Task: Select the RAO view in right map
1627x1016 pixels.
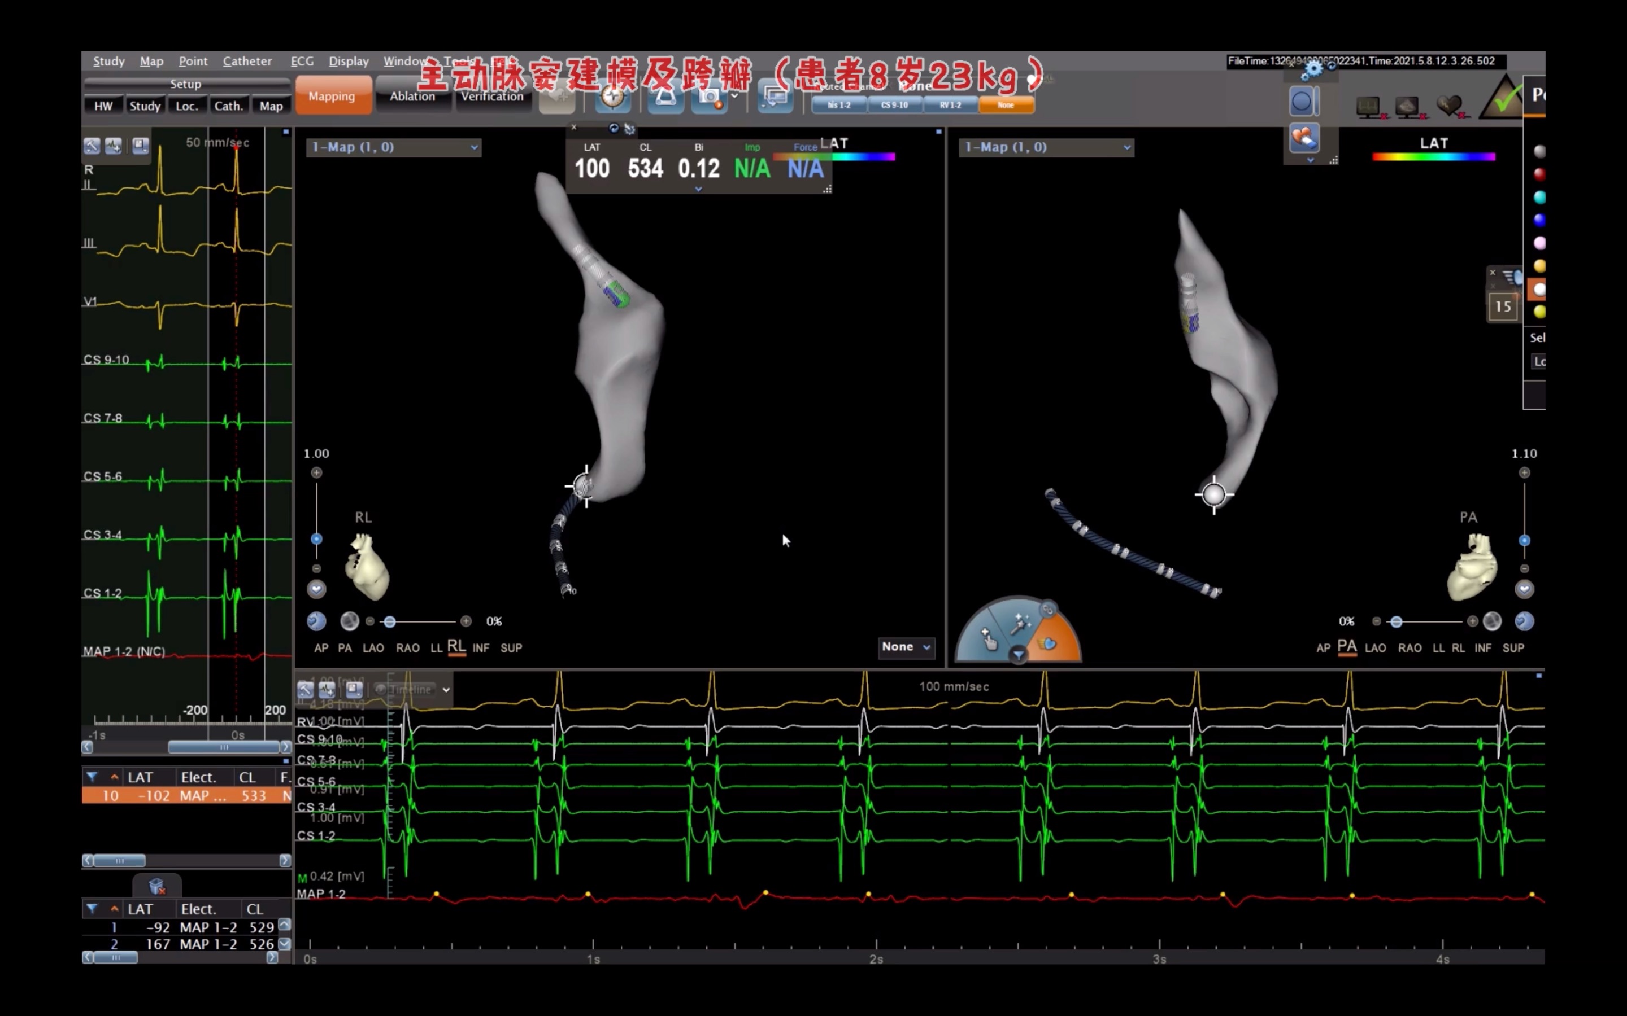Action: pyautogui.click(x=1410, y=648)
